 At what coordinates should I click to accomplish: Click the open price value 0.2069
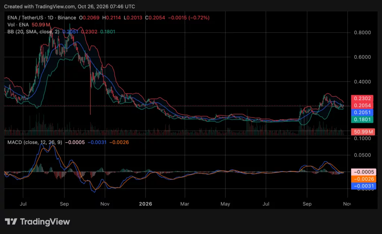pos(91,18)
